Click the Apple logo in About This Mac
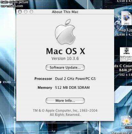Screen dimensions: 132x134 [65, 32]
